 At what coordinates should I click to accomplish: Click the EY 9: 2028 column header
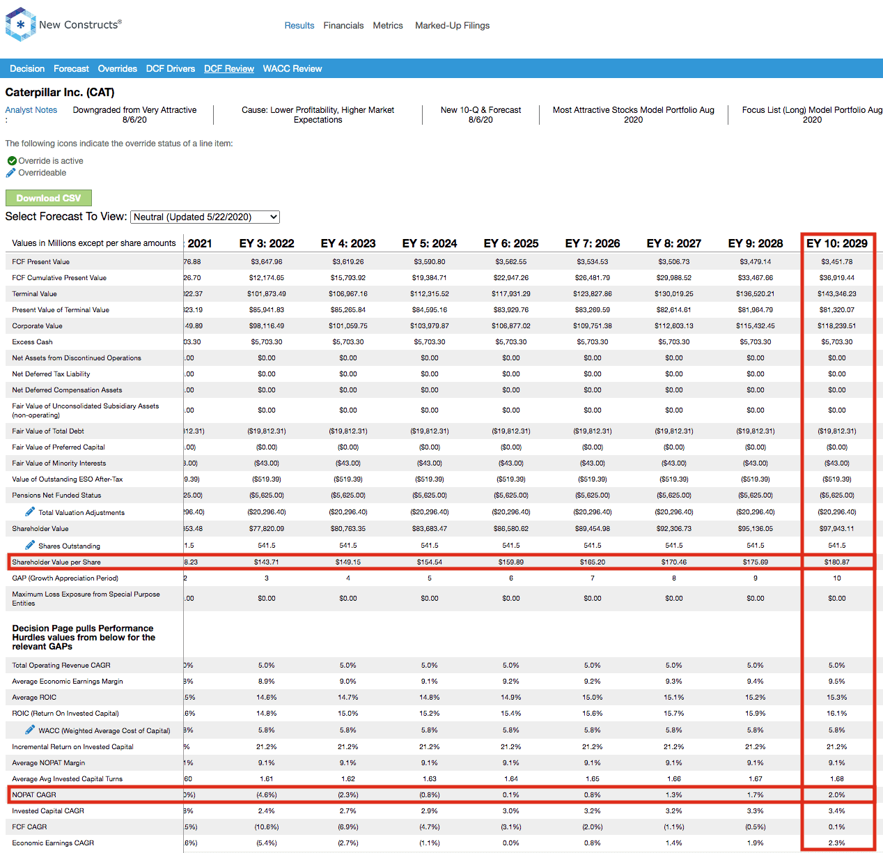(x=756, y=243)
